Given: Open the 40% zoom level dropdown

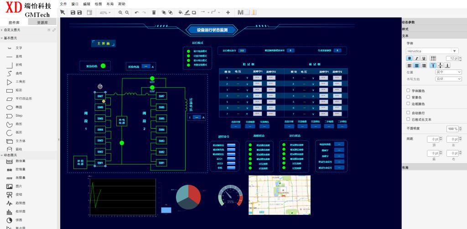Looking at the screenshot, I should pyautogui.click(x=105, y=12).
